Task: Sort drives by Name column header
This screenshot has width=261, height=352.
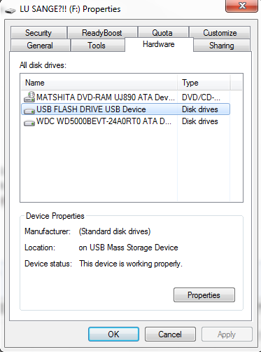Action: click(99, 83)
